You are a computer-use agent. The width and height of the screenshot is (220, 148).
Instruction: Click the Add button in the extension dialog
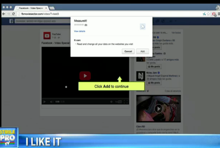tap(142, 51)
